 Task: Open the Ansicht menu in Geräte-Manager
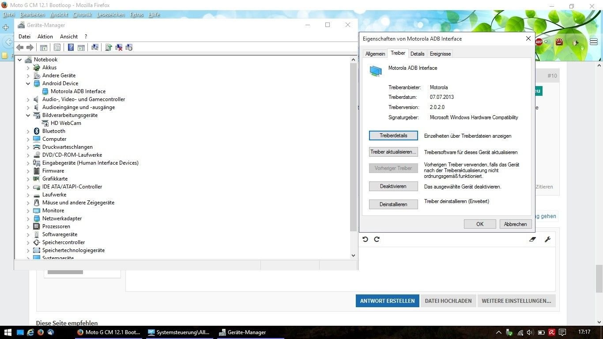[x=69, y=37]
